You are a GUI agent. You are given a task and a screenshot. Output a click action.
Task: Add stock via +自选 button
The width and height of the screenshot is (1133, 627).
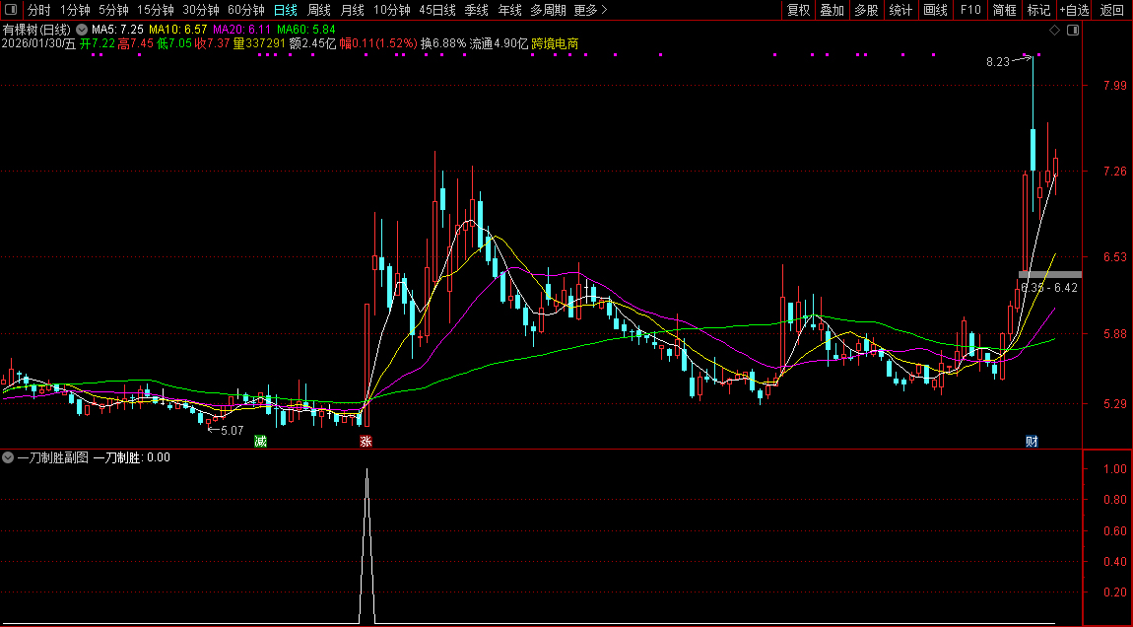pyautogui.click(x=1074, y=10)
